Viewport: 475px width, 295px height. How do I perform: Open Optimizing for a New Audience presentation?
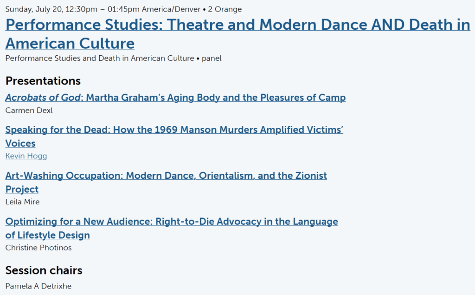[172, 222]
